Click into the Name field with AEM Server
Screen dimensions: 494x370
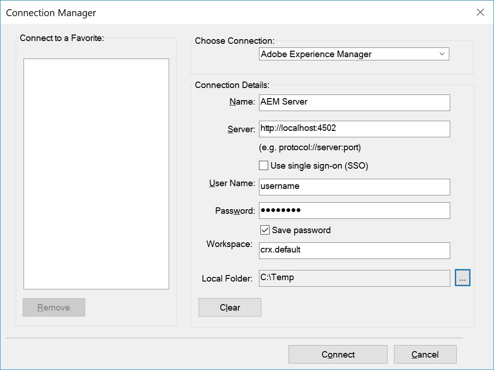354,102
